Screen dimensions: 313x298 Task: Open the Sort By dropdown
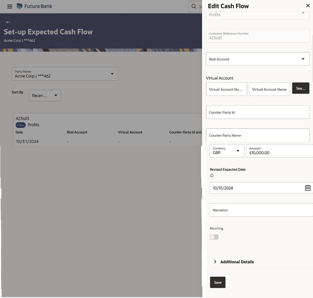click(x=45, y=96)
